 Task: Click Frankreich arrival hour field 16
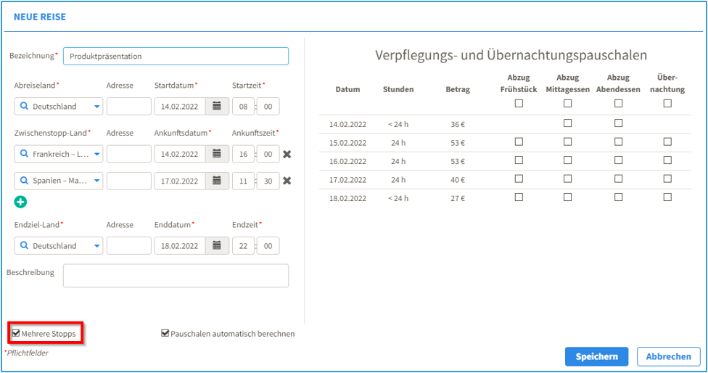(244, 154)
